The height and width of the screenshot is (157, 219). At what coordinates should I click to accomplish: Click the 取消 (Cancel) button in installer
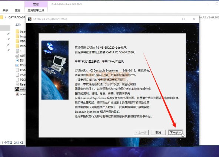[158, 132]
